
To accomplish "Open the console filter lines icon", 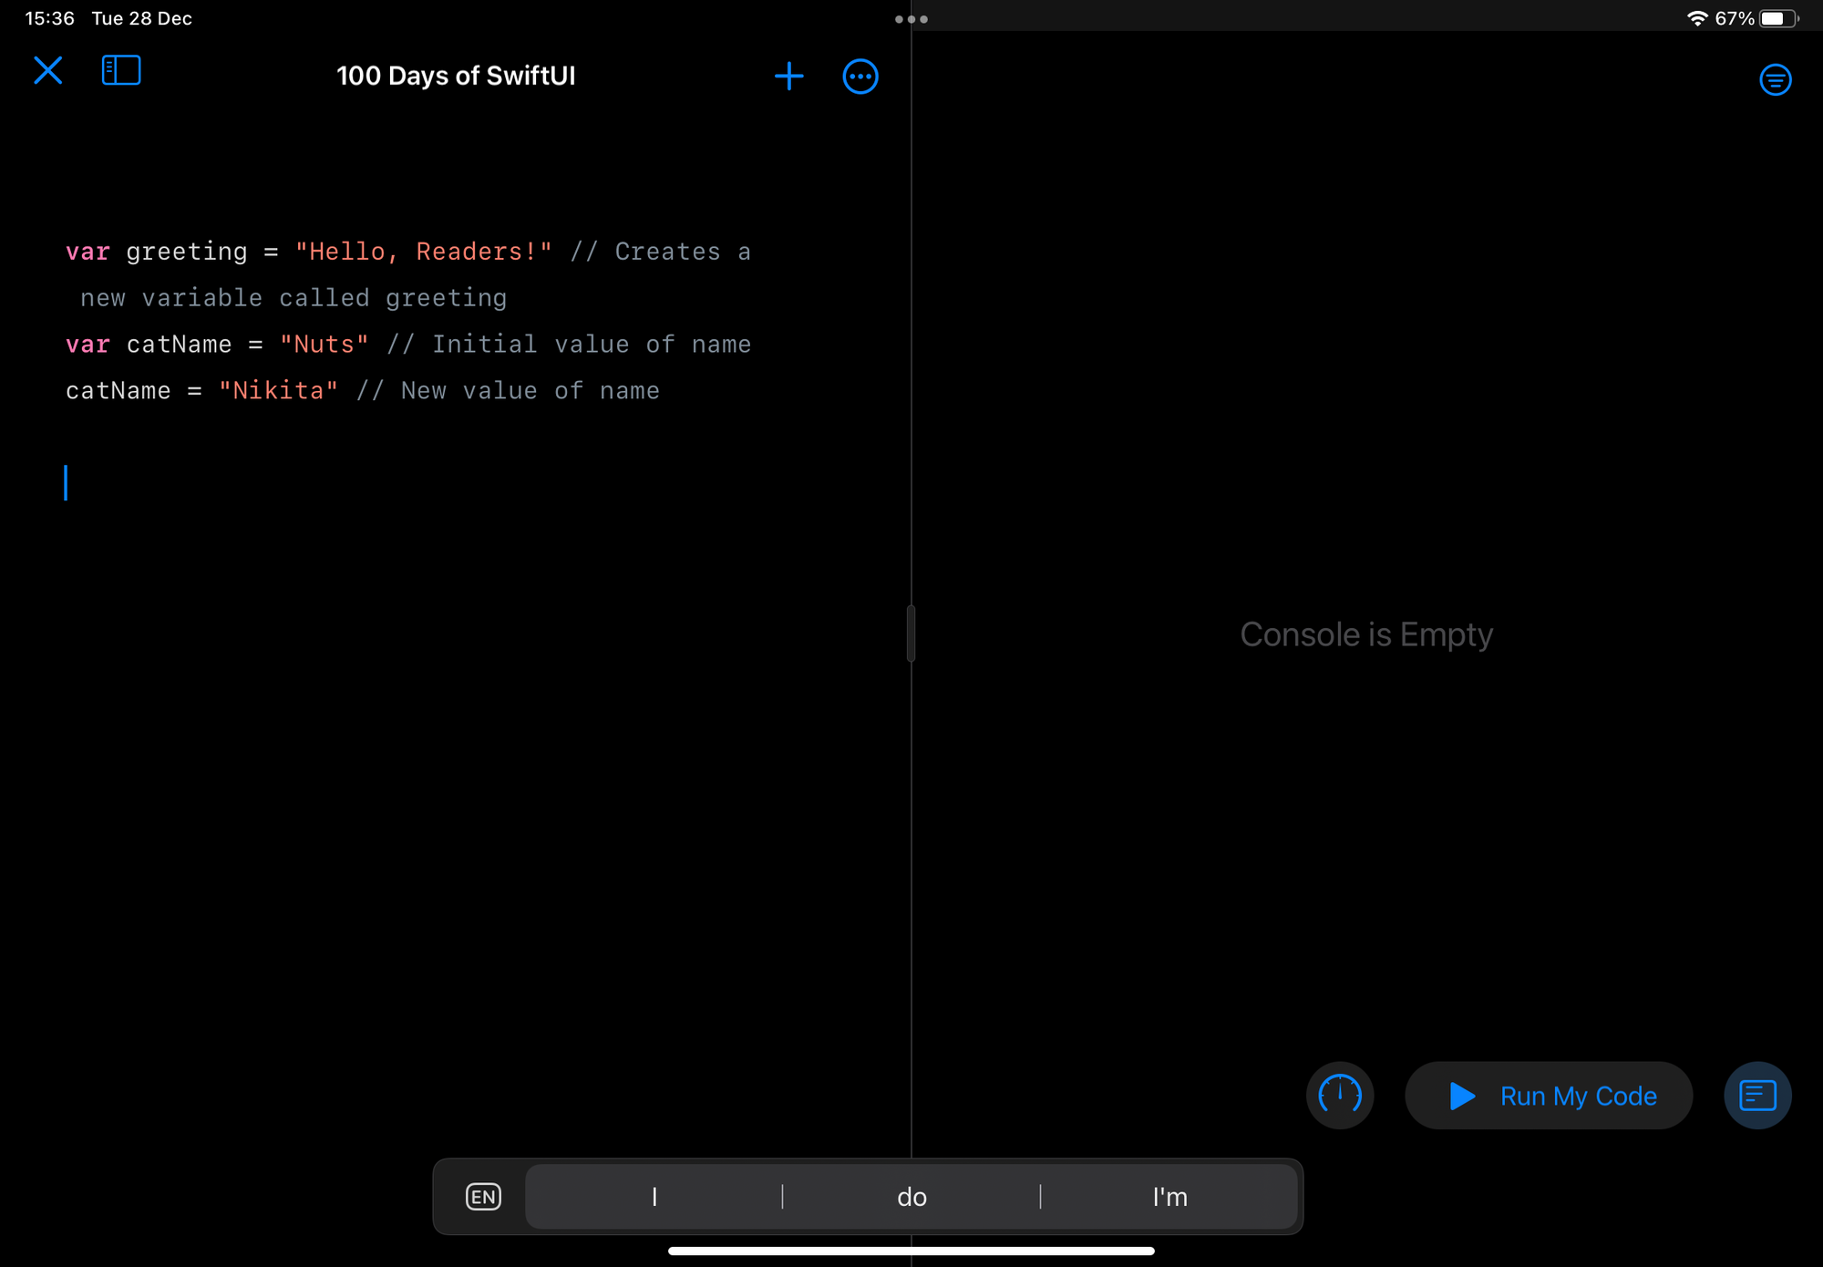I will pos(1775,79).
